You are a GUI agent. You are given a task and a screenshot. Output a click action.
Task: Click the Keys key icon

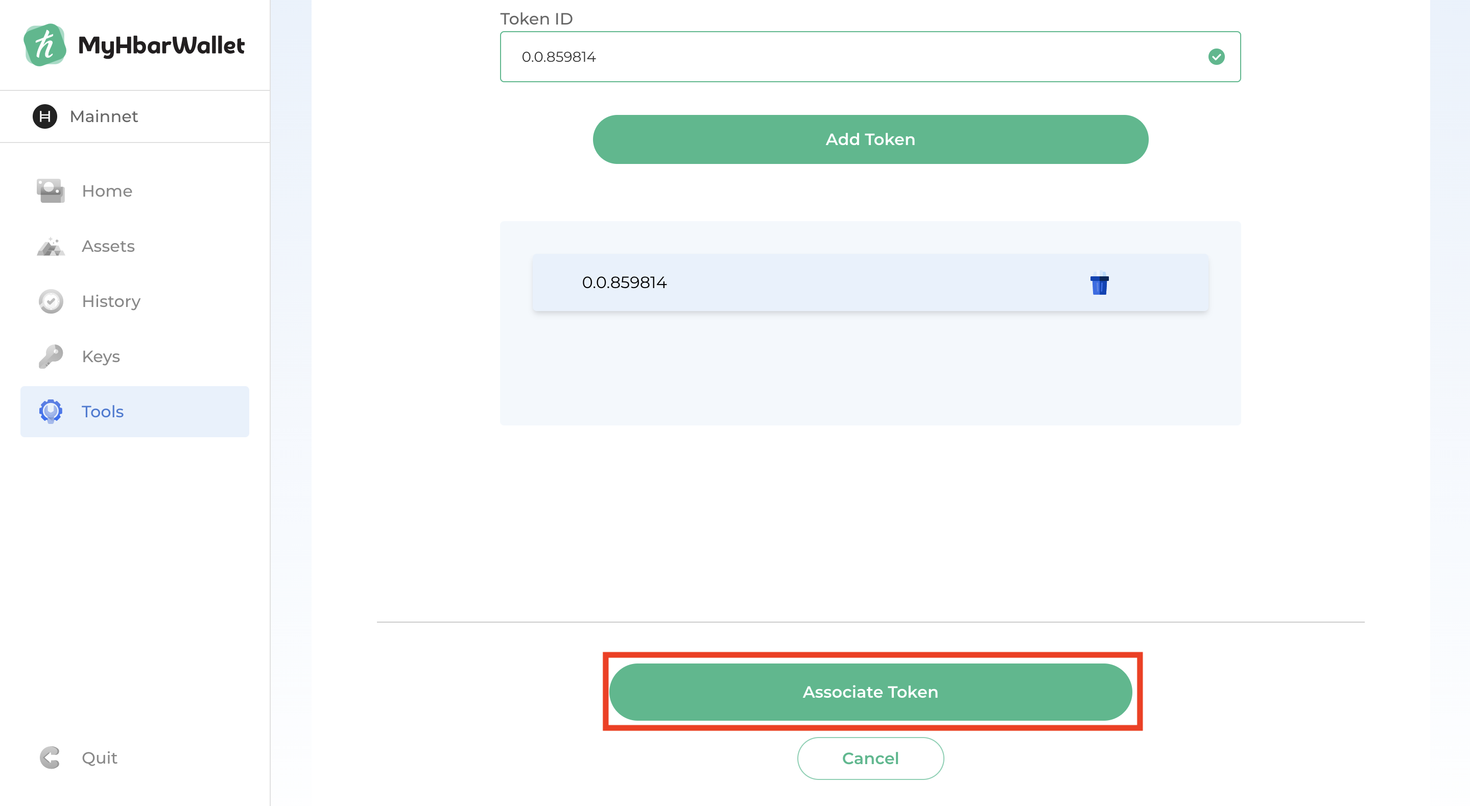[51, 356]
